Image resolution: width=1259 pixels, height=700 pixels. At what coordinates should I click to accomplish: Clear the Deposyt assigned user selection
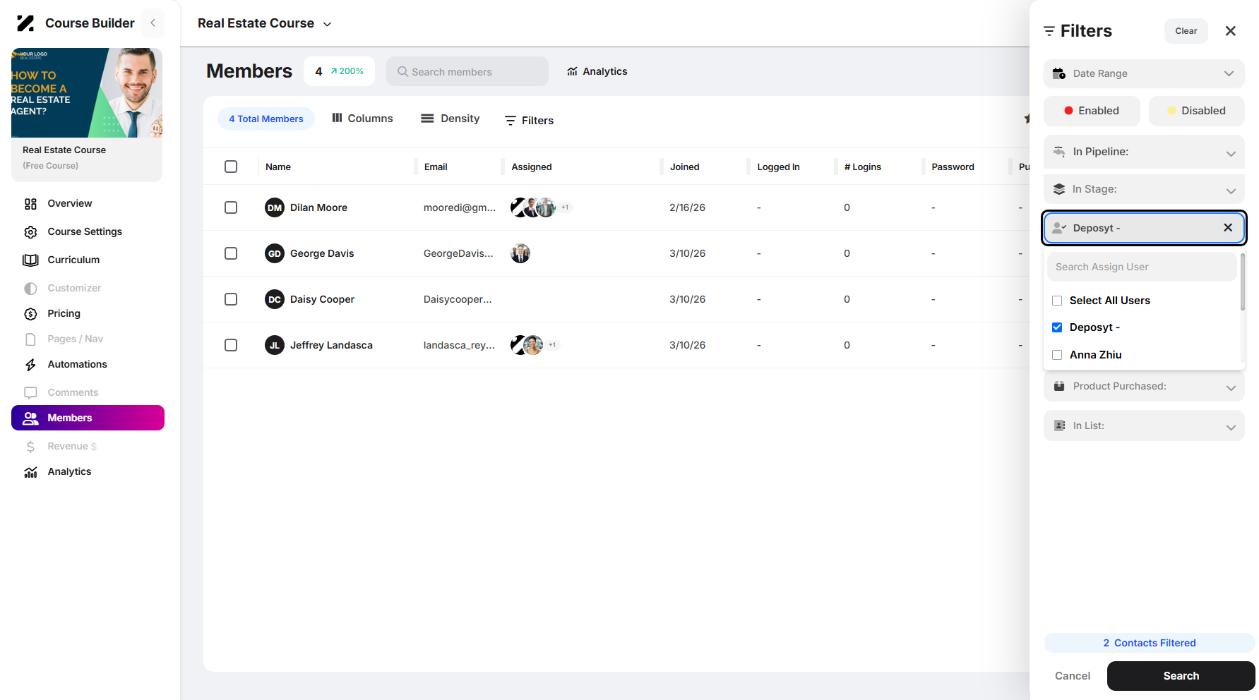coord(1228,227)
